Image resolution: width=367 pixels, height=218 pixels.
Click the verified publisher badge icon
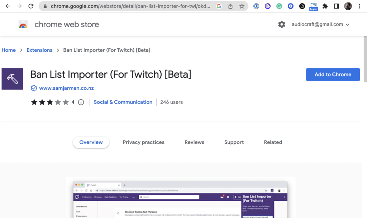pyautogui.click(x=34, y=88)
